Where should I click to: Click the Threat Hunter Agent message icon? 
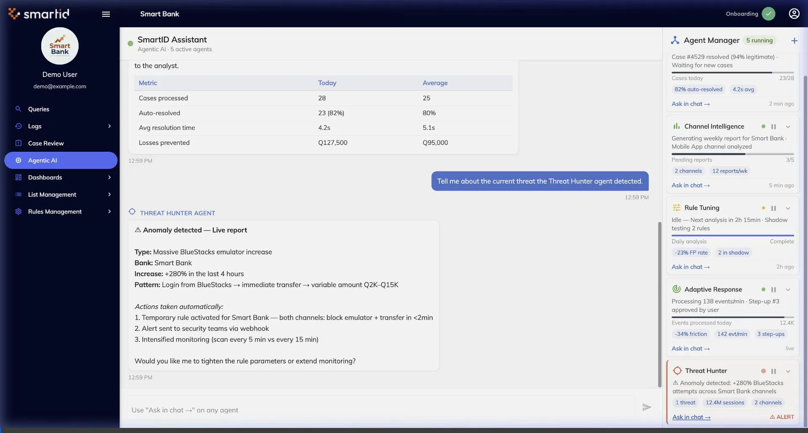point(132,212)
